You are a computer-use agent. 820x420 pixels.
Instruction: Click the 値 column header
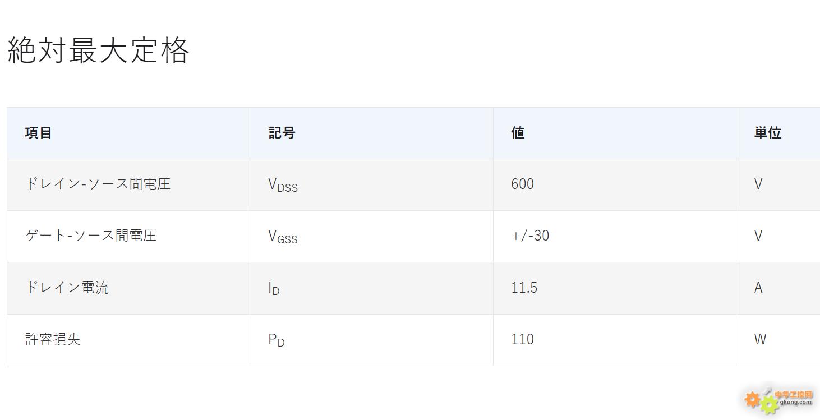coord(518,133)
